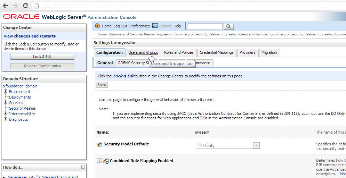Click the Lock & Edit button
This screenshot has width=346, height=178.
pos(42,57)
